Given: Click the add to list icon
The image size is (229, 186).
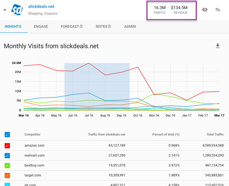Looking at the screenshot, I should [x=218, y=10].
